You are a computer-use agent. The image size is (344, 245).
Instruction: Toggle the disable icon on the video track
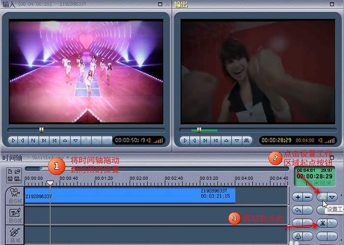pyautogui.click(x=15, y=201)
